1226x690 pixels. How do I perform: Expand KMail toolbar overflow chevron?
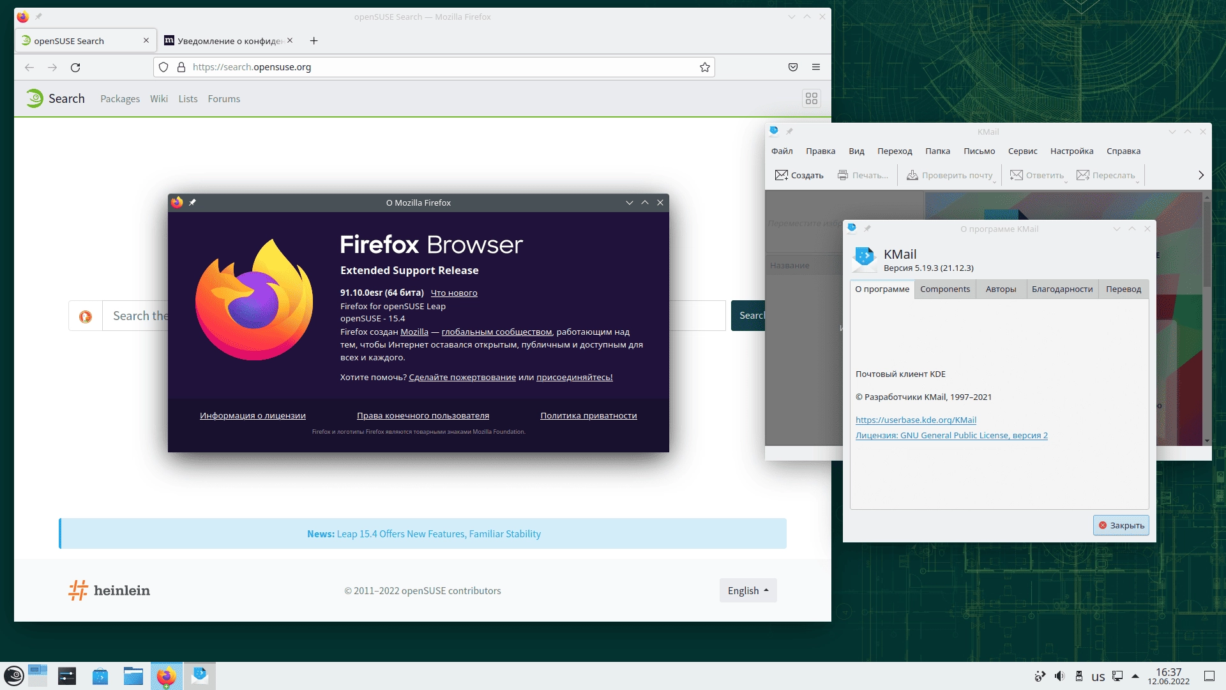coord(1201,175)
